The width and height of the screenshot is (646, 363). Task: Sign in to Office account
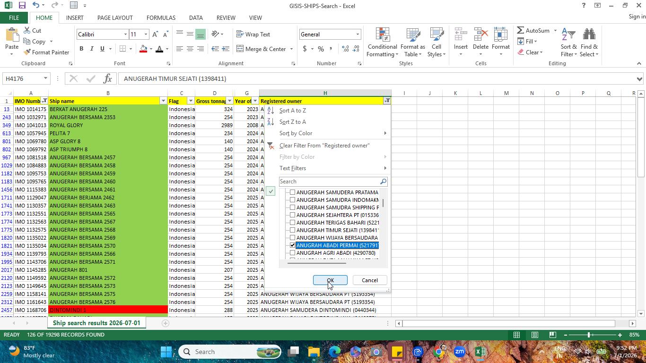(x=637, y=17)
